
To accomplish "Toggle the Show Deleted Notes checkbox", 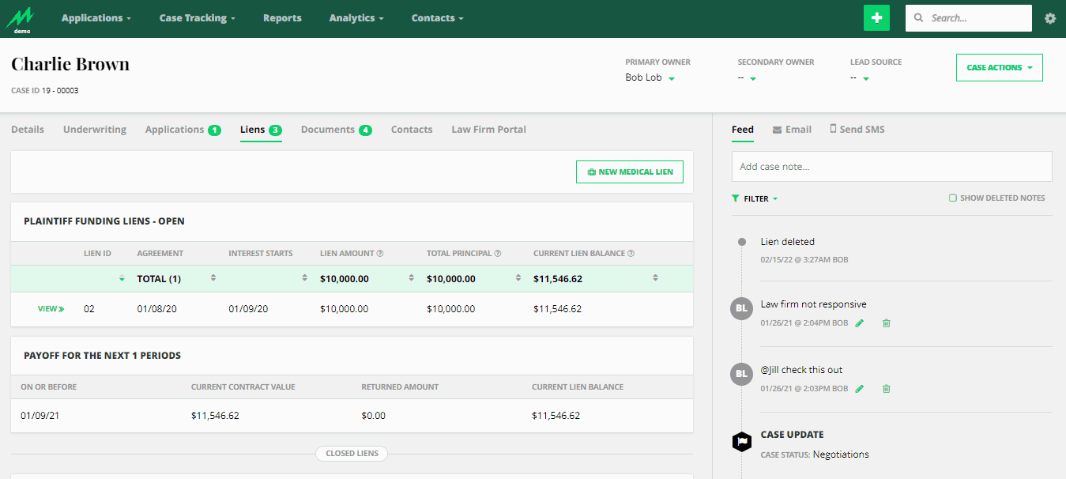I will pos(953,198).
